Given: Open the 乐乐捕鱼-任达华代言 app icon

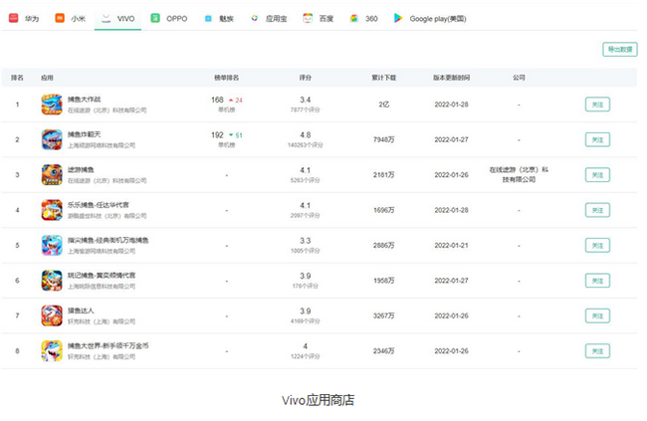Looking at the screenshot, I should pyautogui.click(x=52, y=210).
